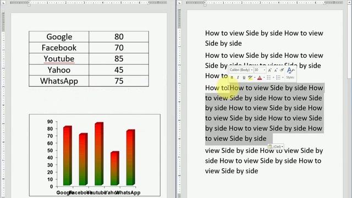Click first paragraph's 'Side by side' second line
This screenshot has width=352, height=198.
tap(223, 43)
